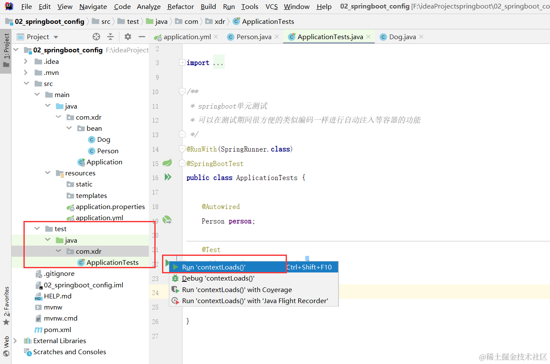Expand the .idea folder
Image resolution: width=550 pixels, height=364 pixels.
coord(26,61)
